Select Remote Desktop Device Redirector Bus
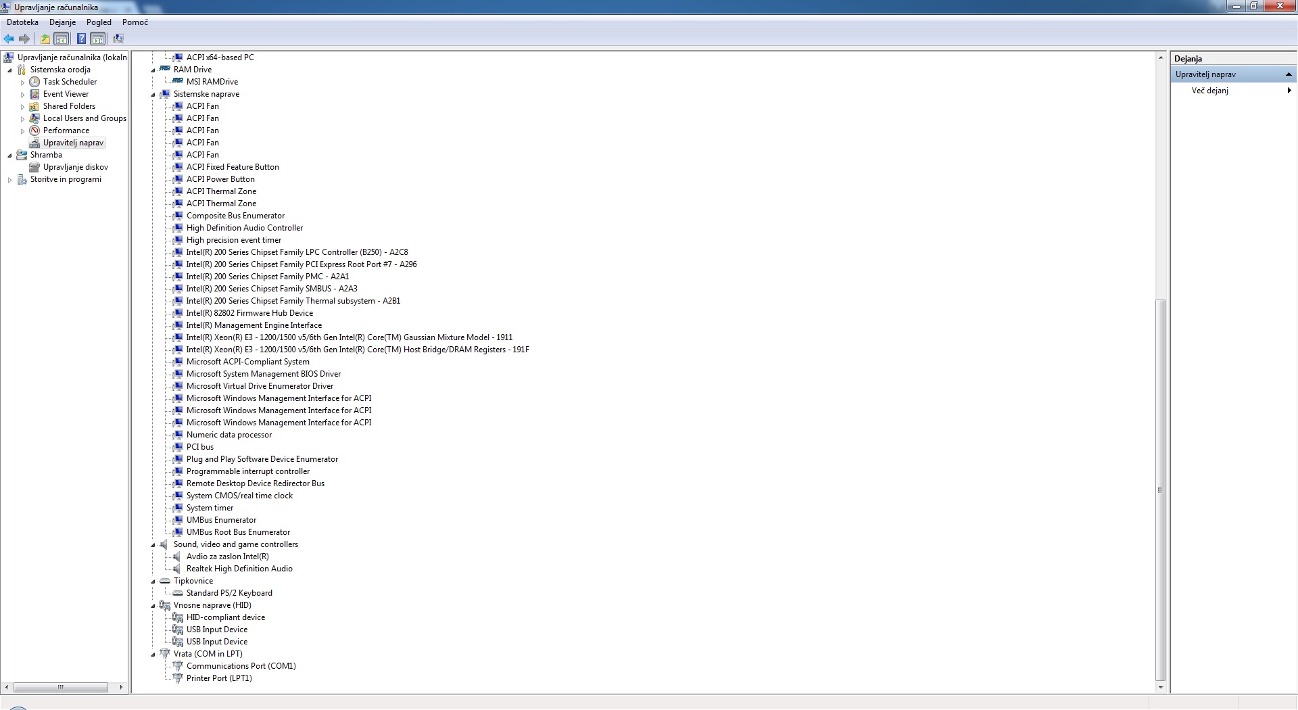The image size is (1298, 710). pos(256,483)
